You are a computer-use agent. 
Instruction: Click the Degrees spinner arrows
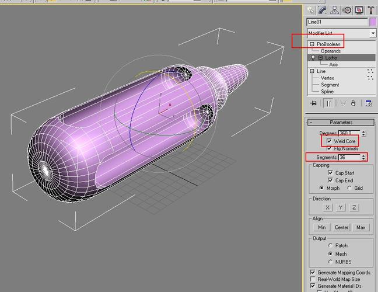pyautogui.click(x=363, y=133)
